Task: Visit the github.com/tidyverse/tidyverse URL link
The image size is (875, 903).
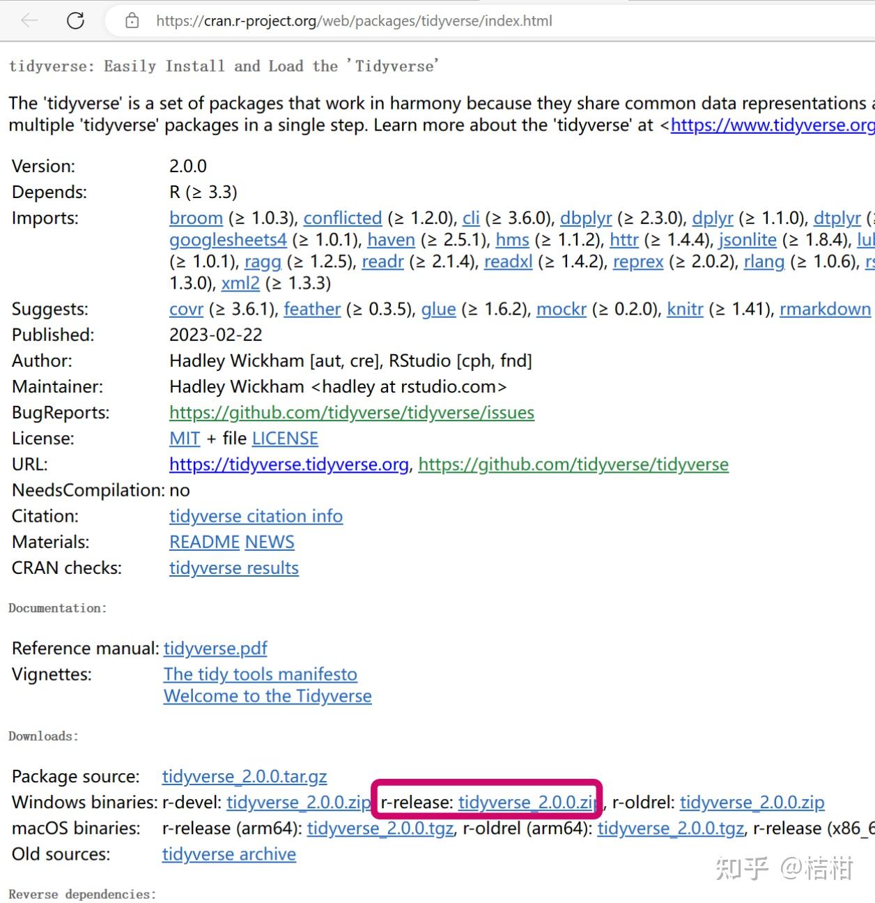Action: [573, 464]
